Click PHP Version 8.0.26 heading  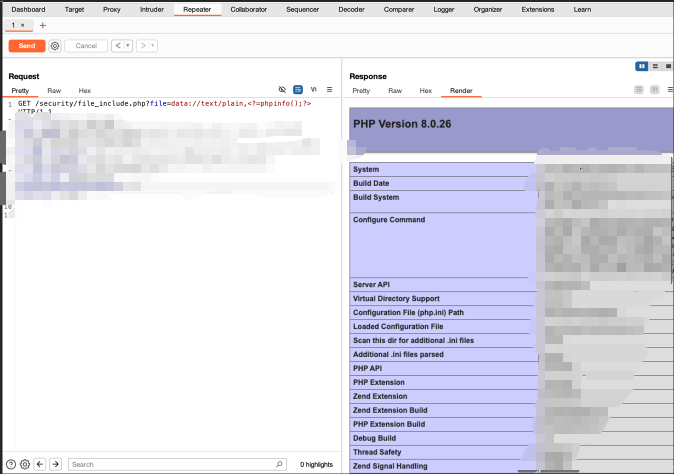coord(402,124)
